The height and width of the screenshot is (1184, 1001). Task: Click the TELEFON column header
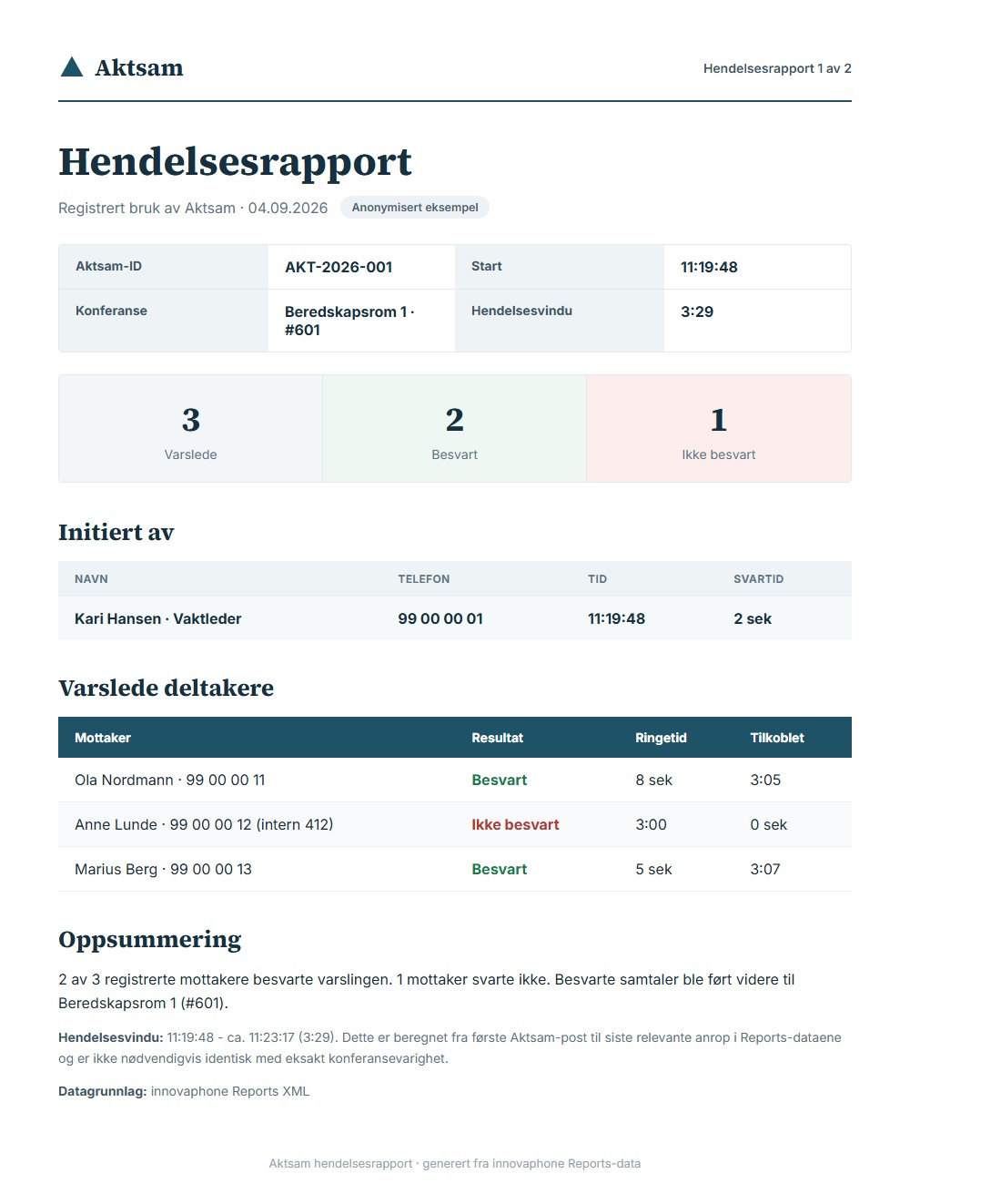coord(424,579)
